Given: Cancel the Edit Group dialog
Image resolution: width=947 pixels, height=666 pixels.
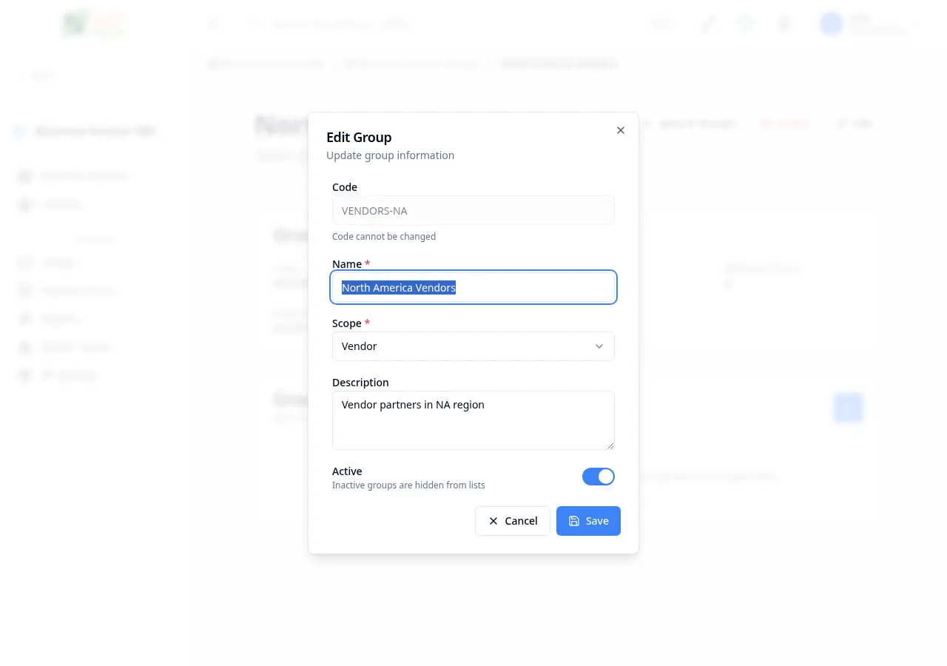Looking at the screenshot, I should (x=512, y=520).
